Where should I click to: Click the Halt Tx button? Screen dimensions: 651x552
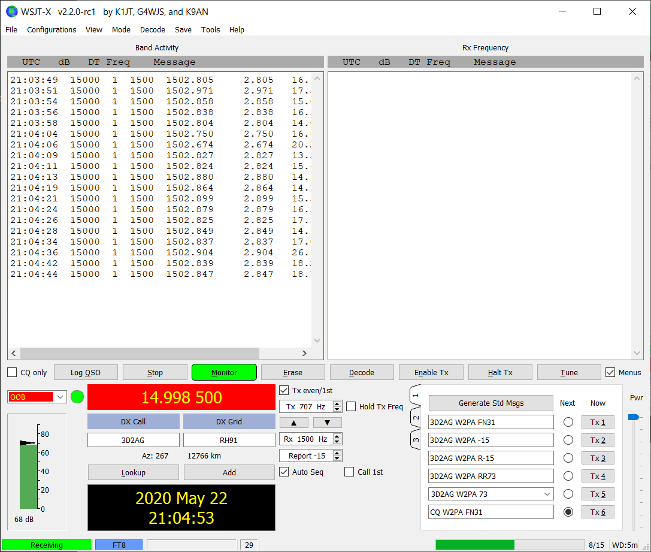pos(500,373)
